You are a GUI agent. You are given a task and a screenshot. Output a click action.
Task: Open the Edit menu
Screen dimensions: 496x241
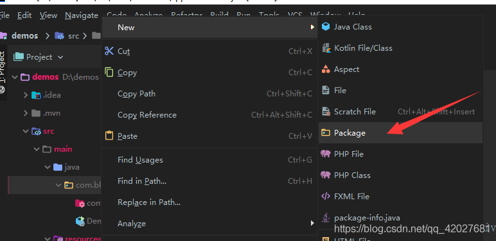24,15
